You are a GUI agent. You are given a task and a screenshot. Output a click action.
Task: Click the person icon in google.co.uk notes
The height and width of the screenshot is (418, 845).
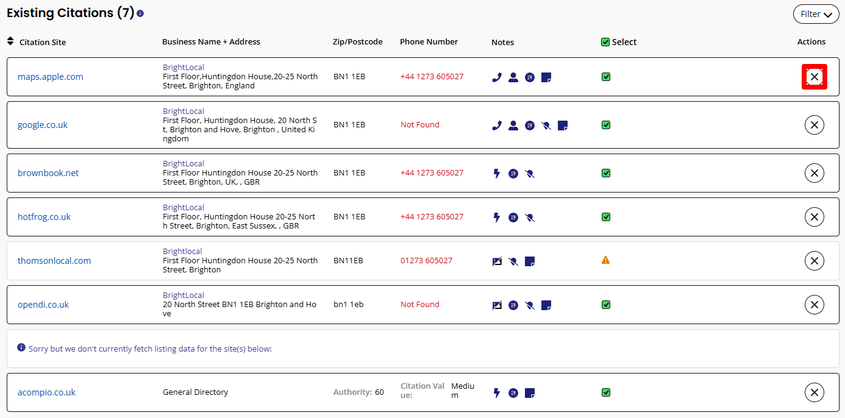pyautogui.click(x=513, y=126)
